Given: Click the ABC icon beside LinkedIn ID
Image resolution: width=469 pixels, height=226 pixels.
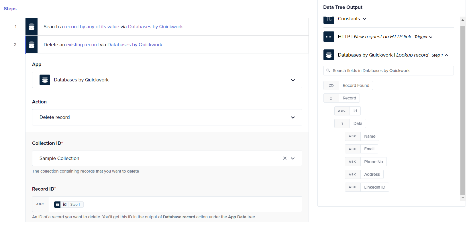Looking at the screenshot, I should point(353,187).
